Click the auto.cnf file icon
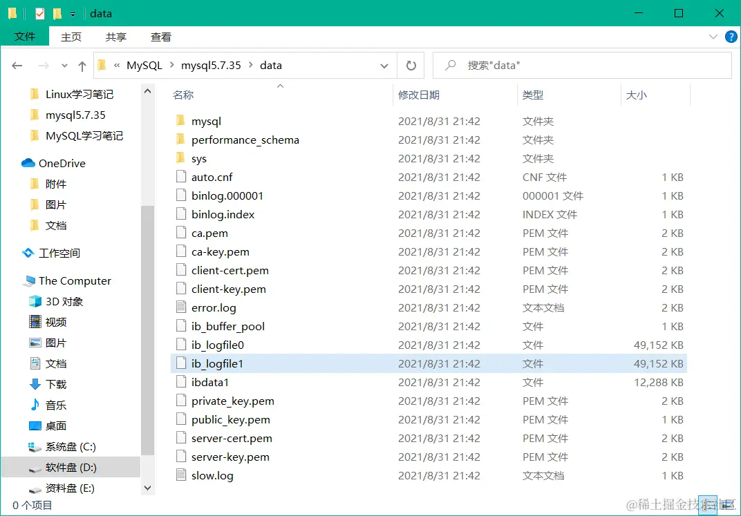The height and width of the screenshot is (516, 741). click(181, 177)
